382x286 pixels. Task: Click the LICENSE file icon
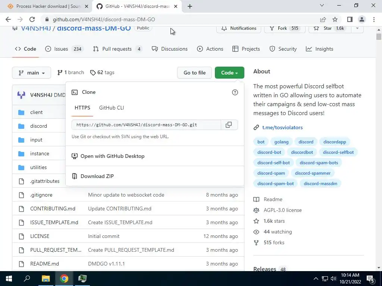pyautogui.click(x=21, y=236)
